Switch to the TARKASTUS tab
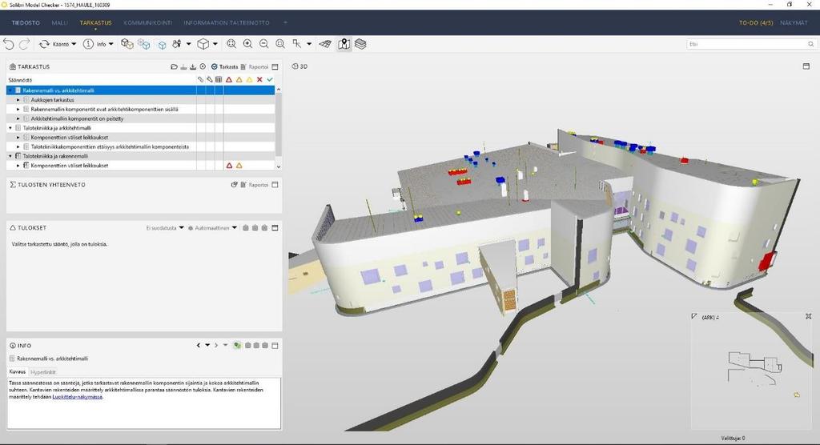 pyautogui.click(x=96, y=23)
